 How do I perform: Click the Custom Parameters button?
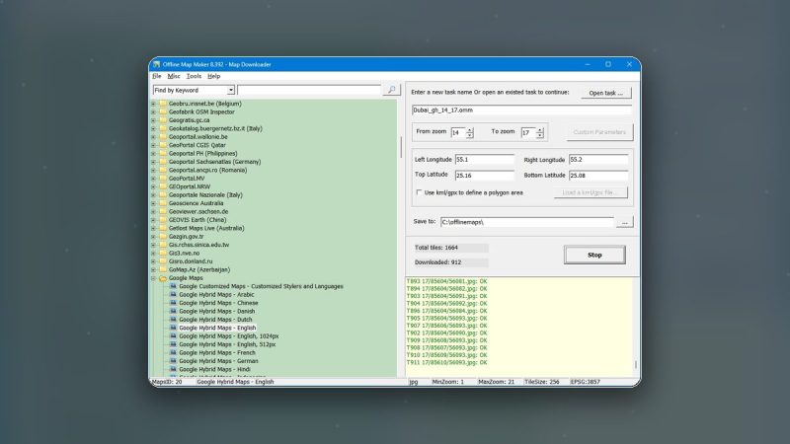pos(599,132)
